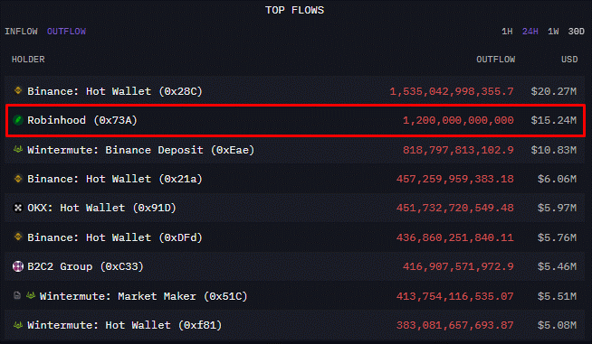Click the Binance icon beside Hot Wallet (0xDFd)
Viewport: 592px width, 344px height.
tap(18, 237)
